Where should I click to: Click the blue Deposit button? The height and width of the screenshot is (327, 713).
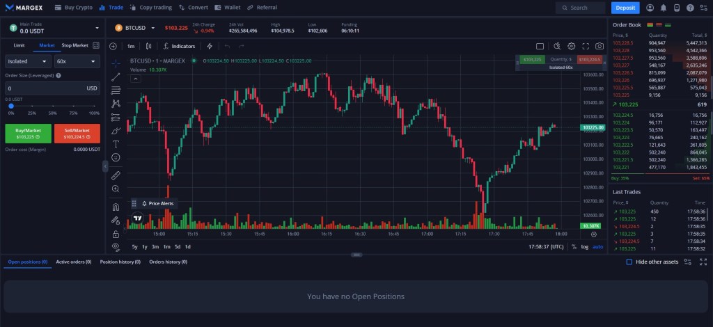(625, 8)
